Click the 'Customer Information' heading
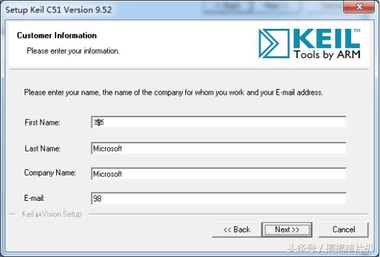Viewport: 380px width, 257px height. click(x=57, y=36)
